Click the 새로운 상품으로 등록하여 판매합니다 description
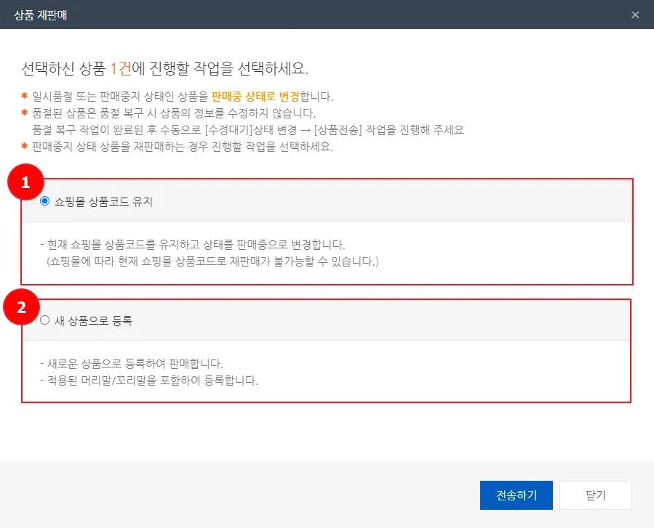The image size is (654, 528). 131,363
